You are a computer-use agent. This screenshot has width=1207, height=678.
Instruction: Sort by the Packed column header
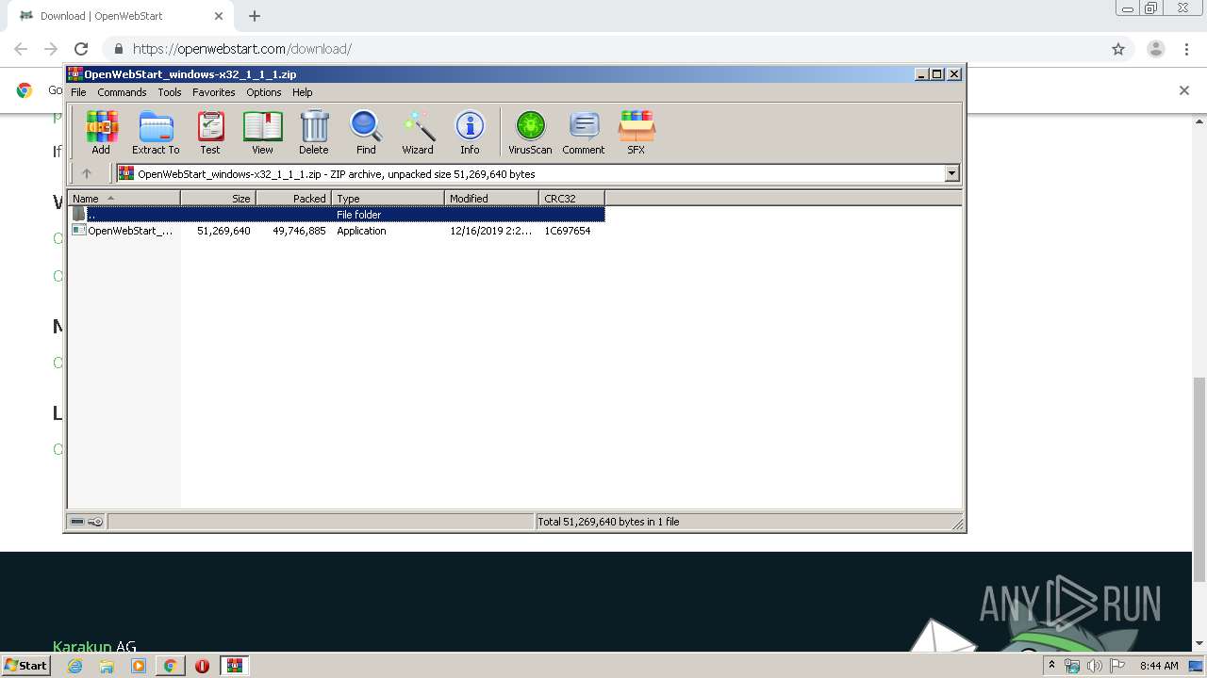coord(293,198)
